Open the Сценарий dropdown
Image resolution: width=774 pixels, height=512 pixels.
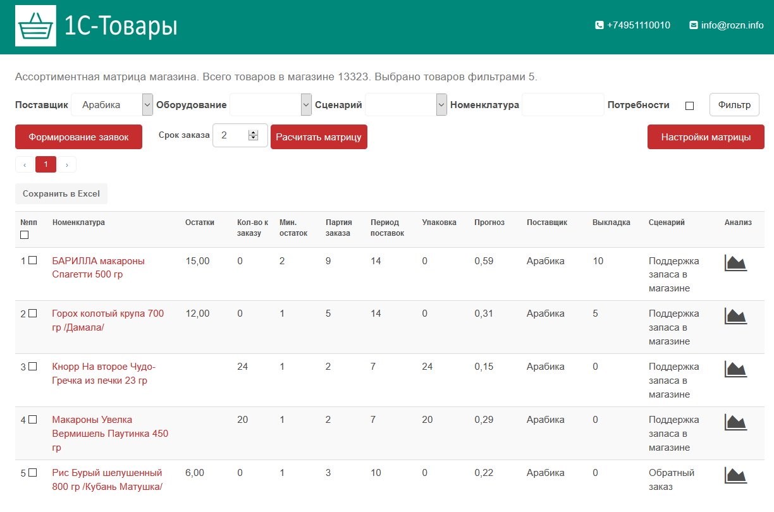406,105
